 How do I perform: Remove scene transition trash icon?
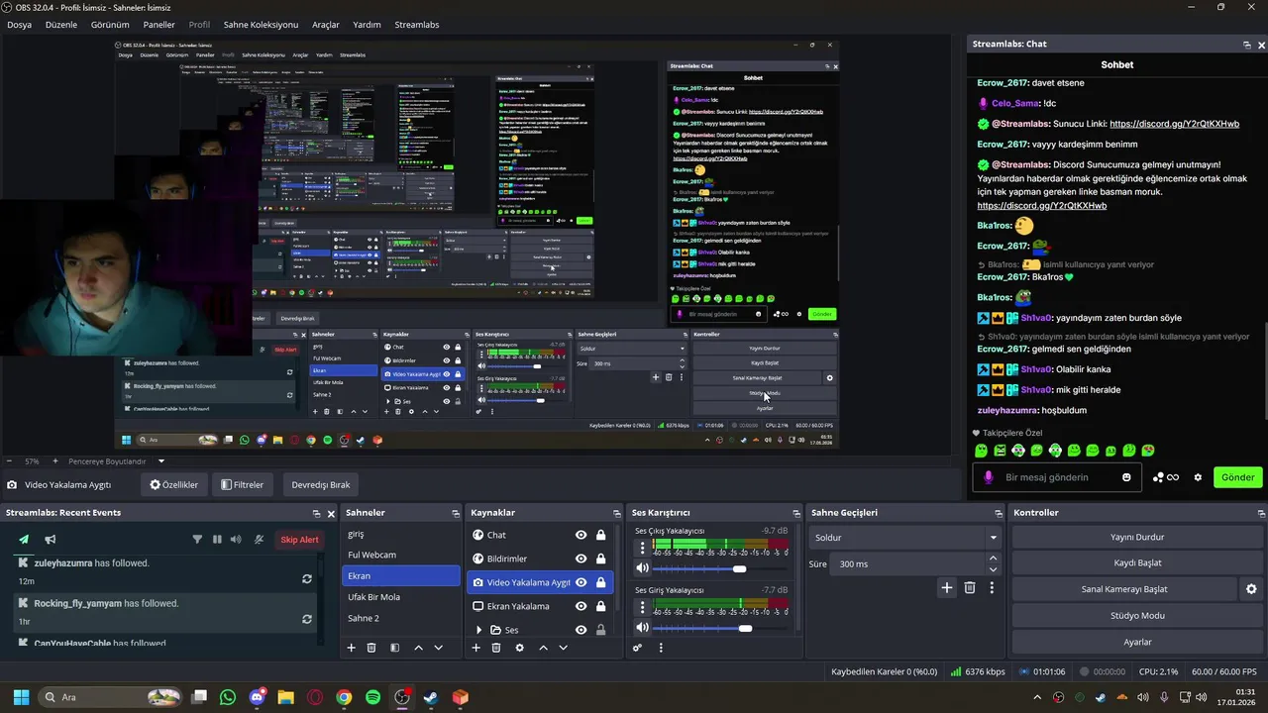point(970,587)
